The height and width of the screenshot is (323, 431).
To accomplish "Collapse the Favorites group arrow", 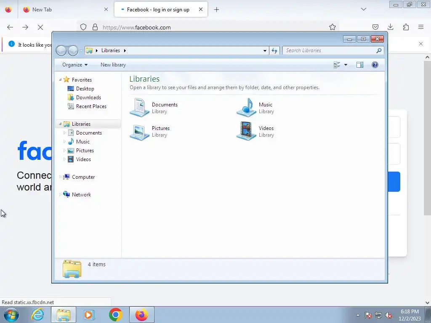I will (60, 79).
